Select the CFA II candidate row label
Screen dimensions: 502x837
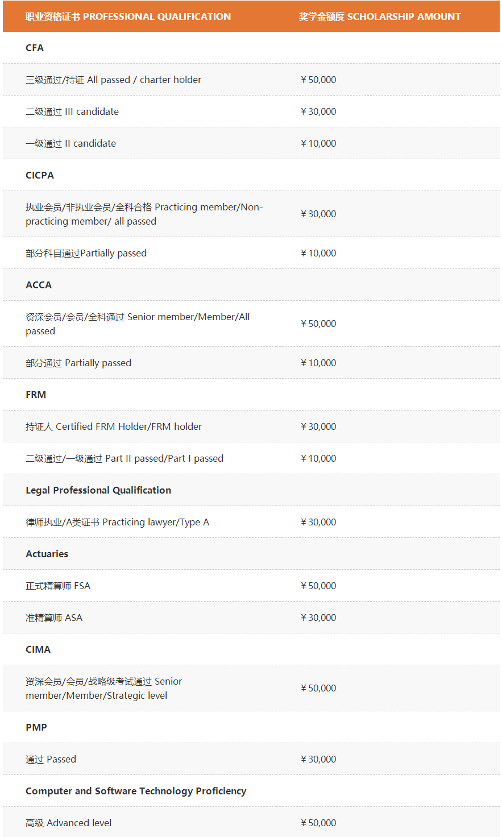coord(70,143)
